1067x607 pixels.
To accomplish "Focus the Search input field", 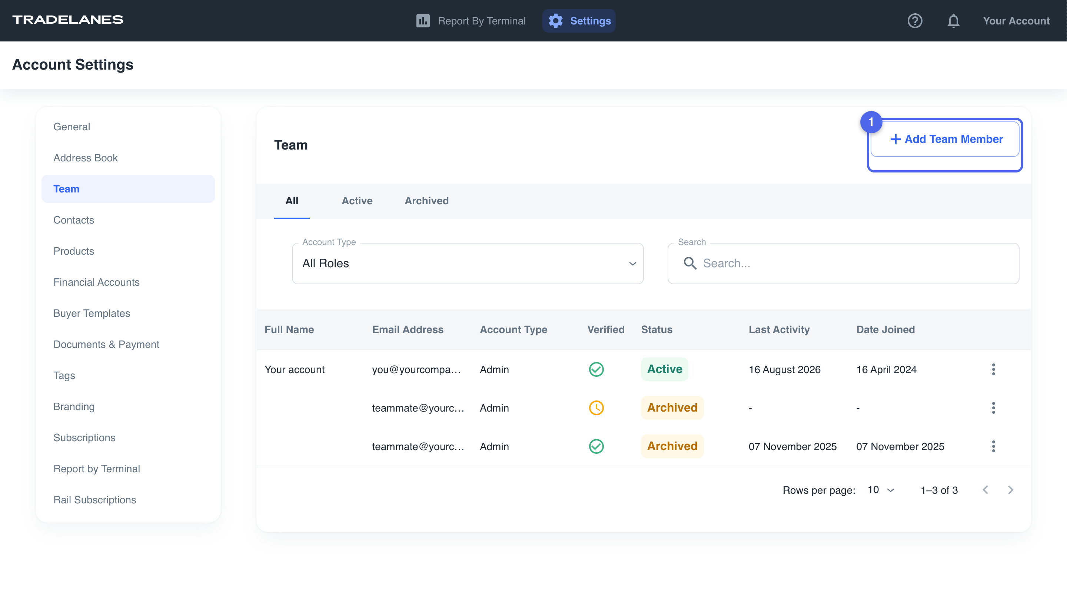I will [x=843, y=264].
